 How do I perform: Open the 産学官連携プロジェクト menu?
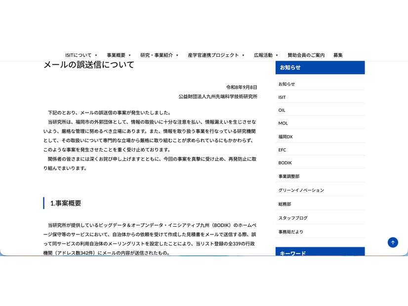[213, 55]
